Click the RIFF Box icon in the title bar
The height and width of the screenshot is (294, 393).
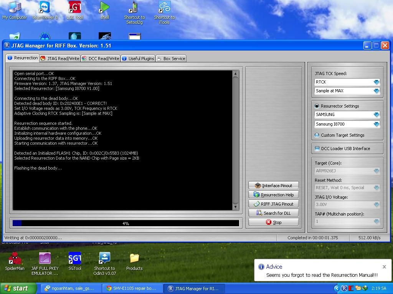(x=7, y=45)
